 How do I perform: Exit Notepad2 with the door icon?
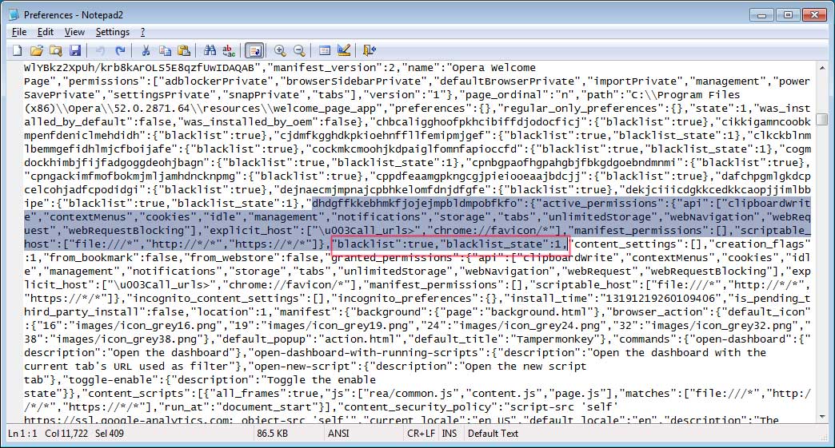[369, 50]
